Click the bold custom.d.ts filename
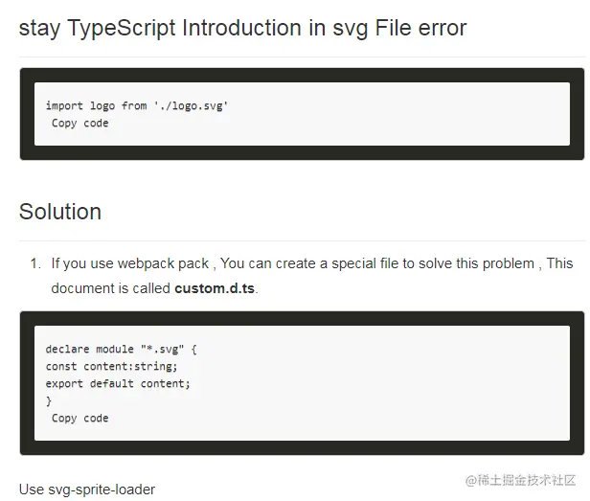Image resolution: width=590 pixels, height=501 pixels. 215,288
